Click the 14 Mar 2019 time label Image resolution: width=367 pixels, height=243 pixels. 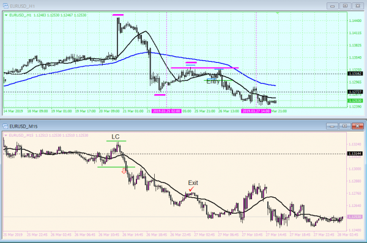pyautogui.click(x=13, y=111)
